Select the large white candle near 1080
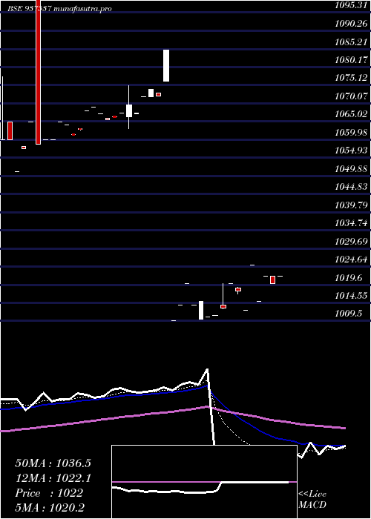Image resolution: width=371 pixels, height=519 pixels. pos(166,65)
